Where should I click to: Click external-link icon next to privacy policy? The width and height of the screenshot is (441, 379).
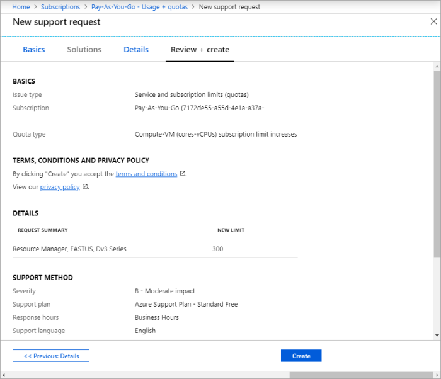click(85, 187)
